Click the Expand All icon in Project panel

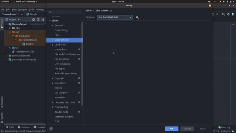pos(38,20)
